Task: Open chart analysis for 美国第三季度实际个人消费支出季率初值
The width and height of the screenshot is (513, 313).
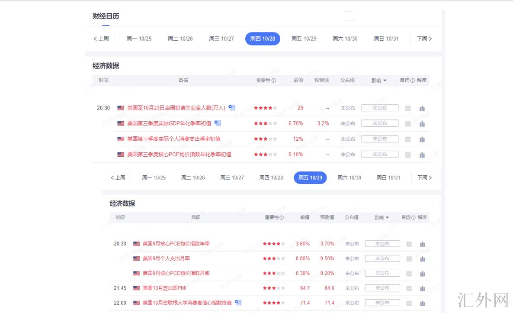Action: (x=422, y=139)
